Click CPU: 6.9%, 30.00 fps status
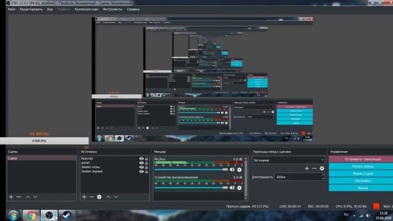Screen dimensions: 393x221 (x=351, y=206)
